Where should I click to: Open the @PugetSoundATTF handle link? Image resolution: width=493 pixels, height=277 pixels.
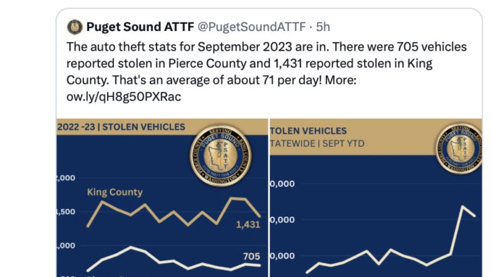[x=251, y=27]
